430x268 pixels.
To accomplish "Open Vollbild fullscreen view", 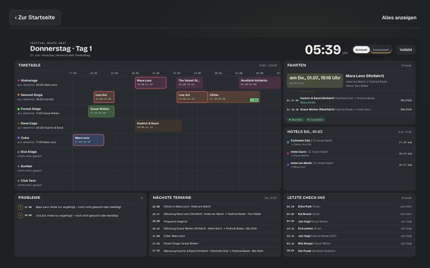I will click(x=406, y=50).
